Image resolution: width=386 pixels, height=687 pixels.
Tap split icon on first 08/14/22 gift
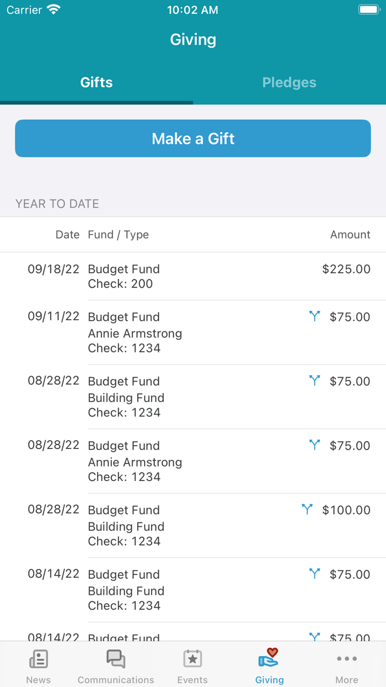(314, 574)
